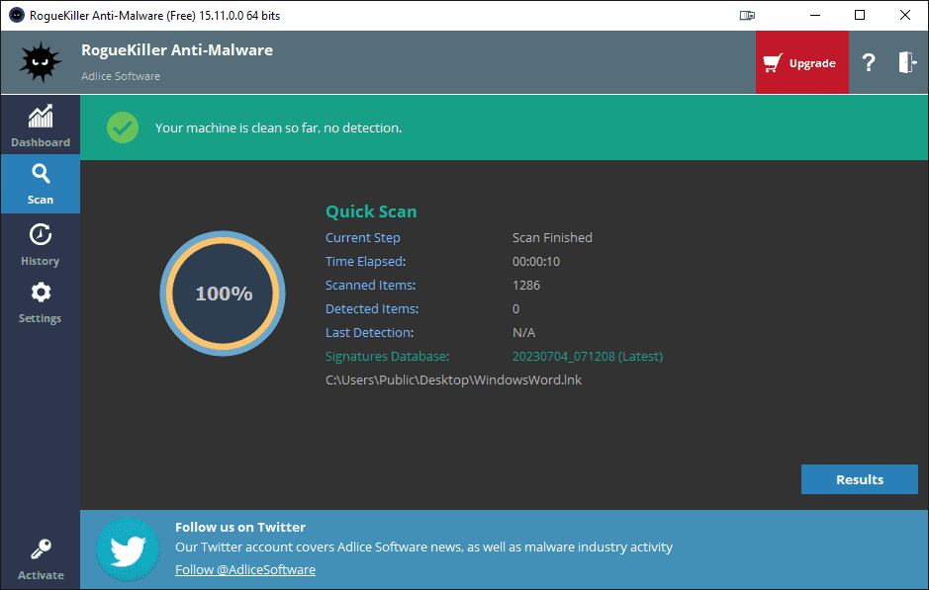Maximize the RogueKiller window
The height and width of the screenshot is (590, 929).
click(x=860, y=16)
